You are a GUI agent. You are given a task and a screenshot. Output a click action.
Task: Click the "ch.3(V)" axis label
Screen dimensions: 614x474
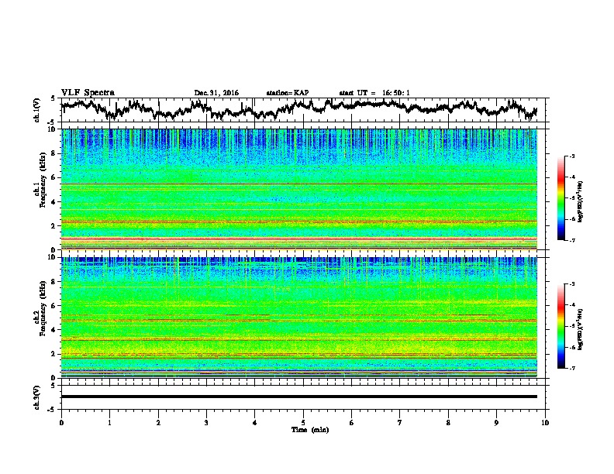pos(37,397)
